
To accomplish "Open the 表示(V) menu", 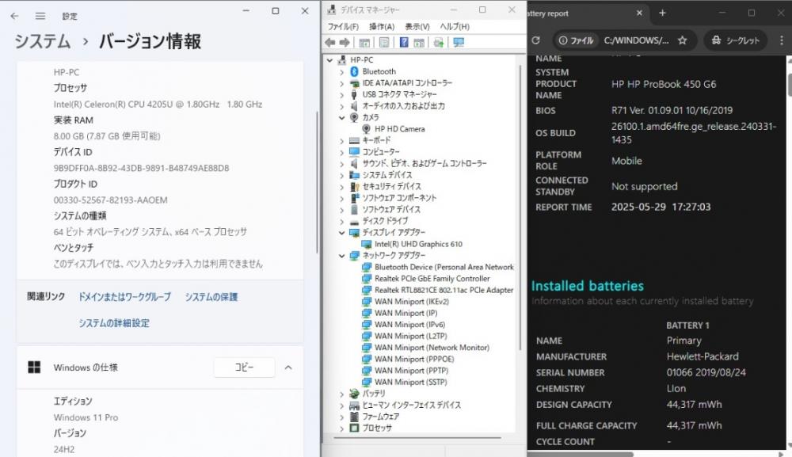I will (417, 26).
